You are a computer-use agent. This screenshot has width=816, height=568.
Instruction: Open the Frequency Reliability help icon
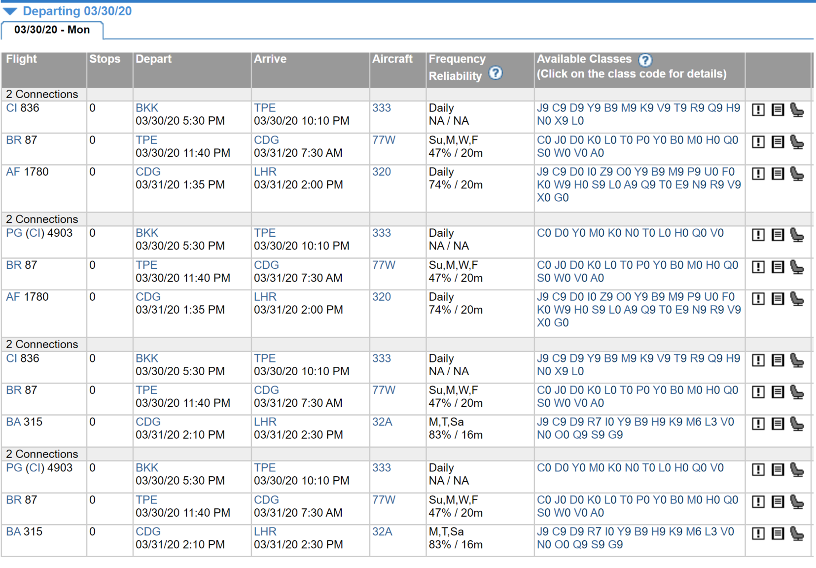496,73
